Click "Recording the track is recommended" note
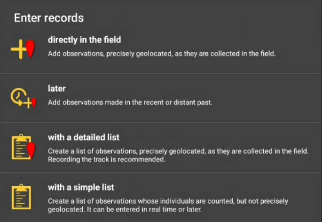 pos(107,159)
